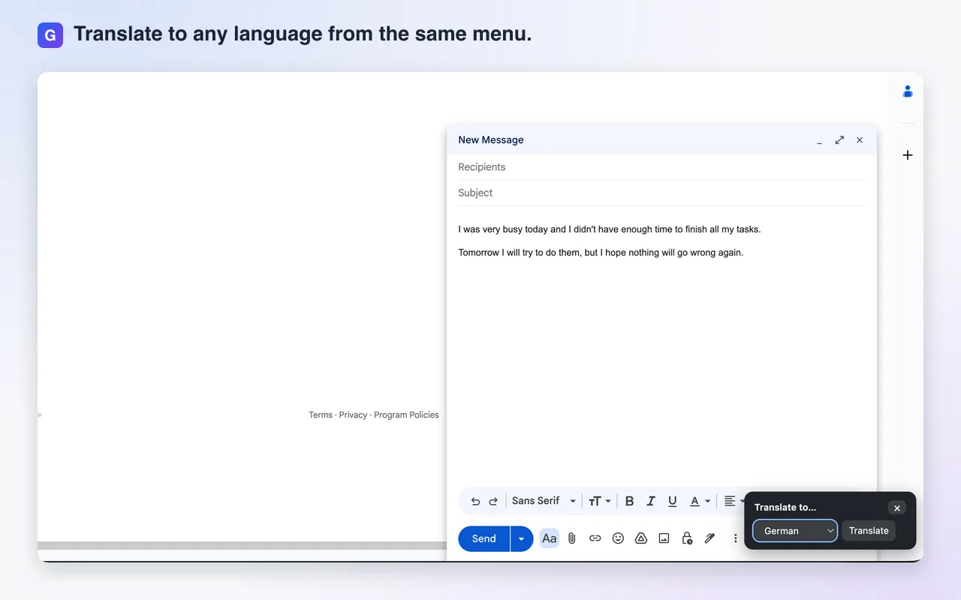Open the text color picker
The image size is (961, 600).
700,501
